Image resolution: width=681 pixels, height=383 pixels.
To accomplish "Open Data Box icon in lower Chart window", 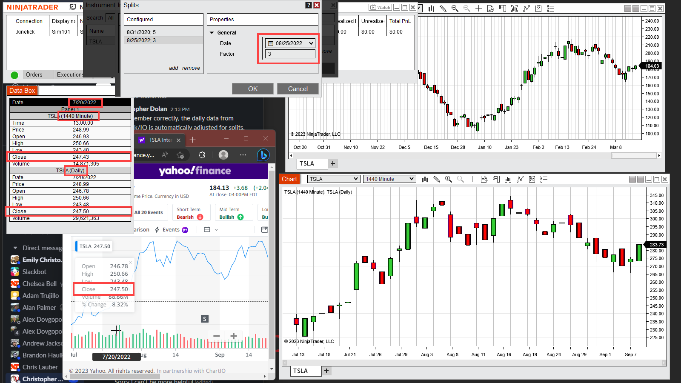I will (484, 179).
